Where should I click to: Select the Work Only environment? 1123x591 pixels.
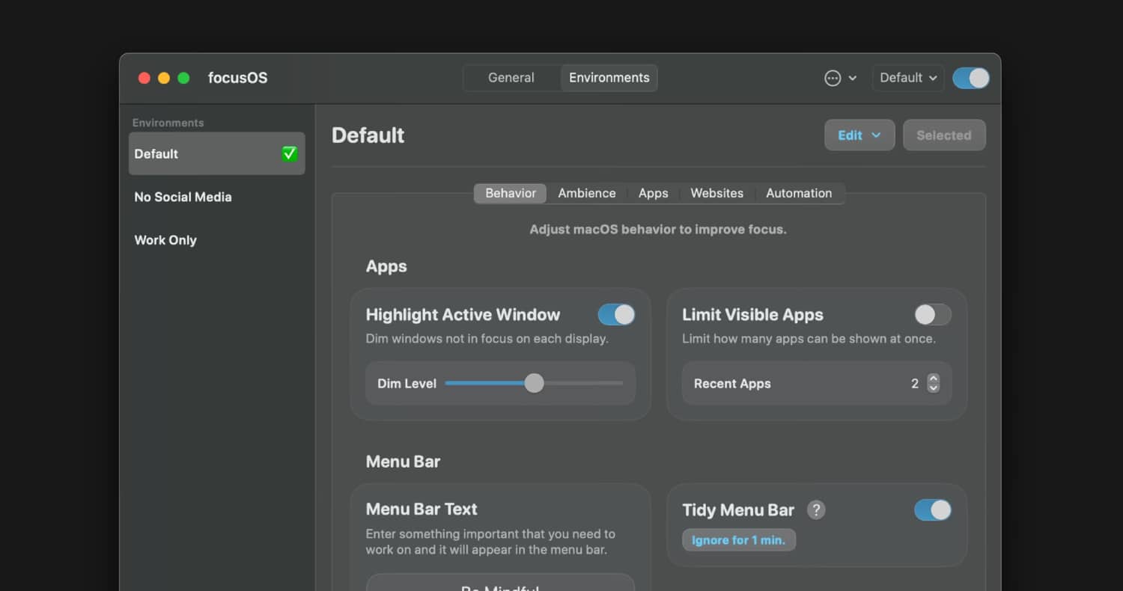(x=217, y=240)
